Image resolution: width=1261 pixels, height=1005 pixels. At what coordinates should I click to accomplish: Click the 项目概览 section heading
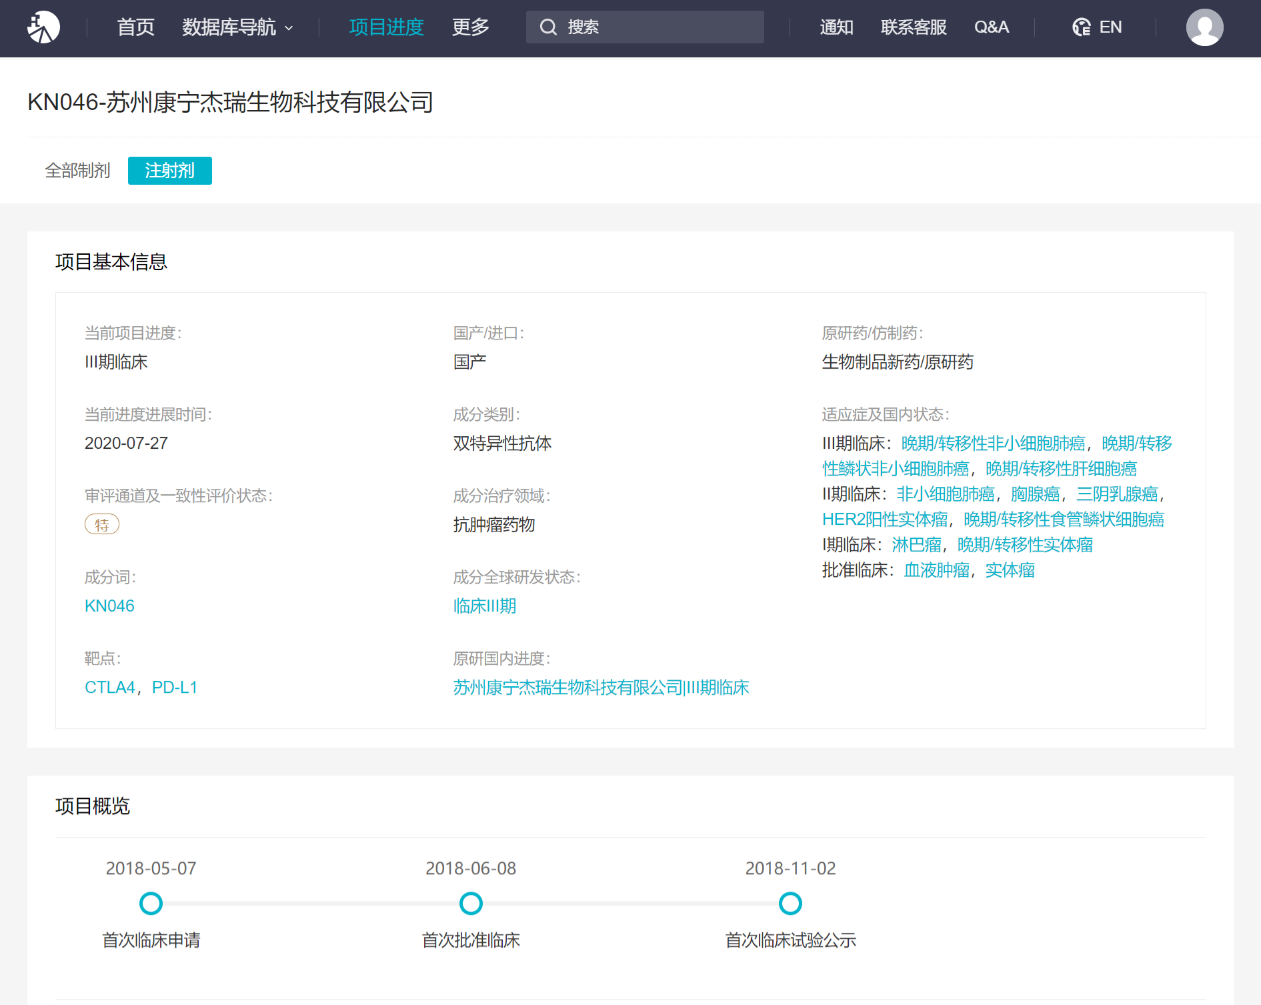(x=93, y=806)
